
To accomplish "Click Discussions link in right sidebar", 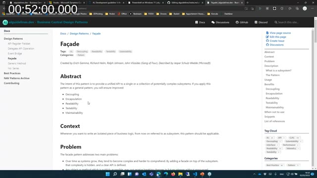I will coord(276,45).
